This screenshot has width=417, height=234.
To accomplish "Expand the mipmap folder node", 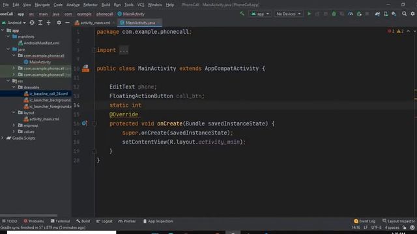I will point(14,125).
